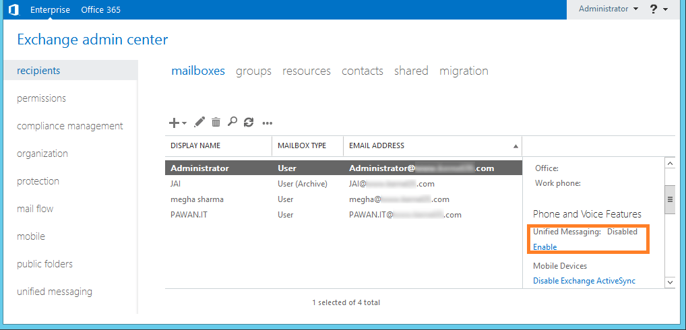The height and width of the screenshot is (330, 686).
Task: Click the search magnifier icon
Action: [232, 122]
